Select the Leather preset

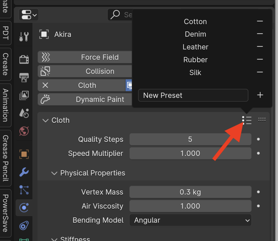point(195,47)
